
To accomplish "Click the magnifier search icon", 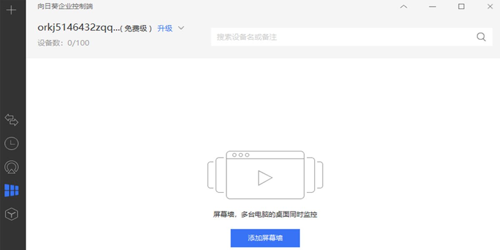I will click(481, 37).
